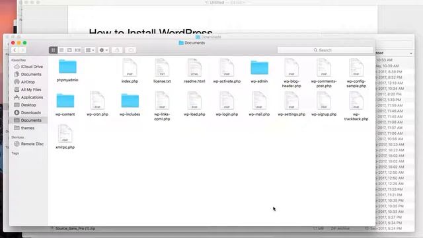Select the wp-admin folder icon

259,67
